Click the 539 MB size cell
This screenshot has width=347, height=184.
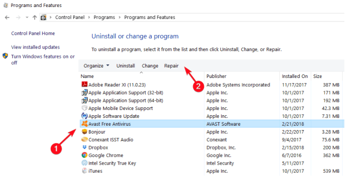(x=331, y=171)
